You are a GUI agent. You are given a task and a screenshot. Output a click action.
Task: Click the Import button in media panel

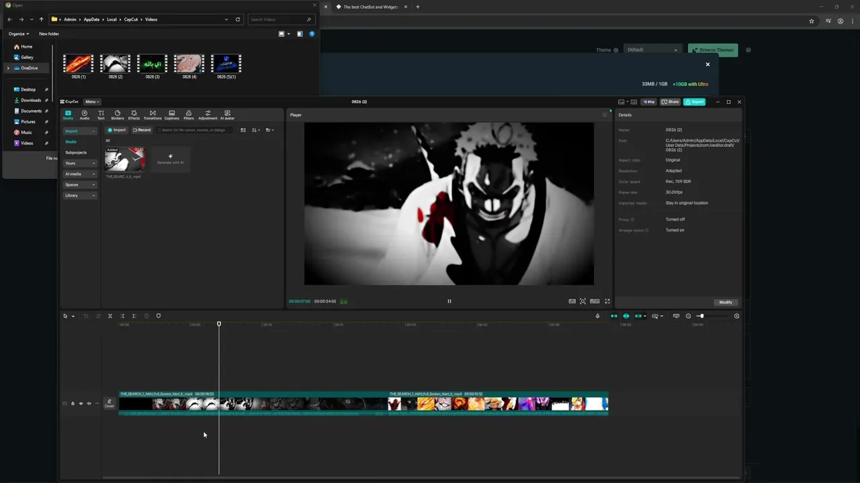click(117, 130)
